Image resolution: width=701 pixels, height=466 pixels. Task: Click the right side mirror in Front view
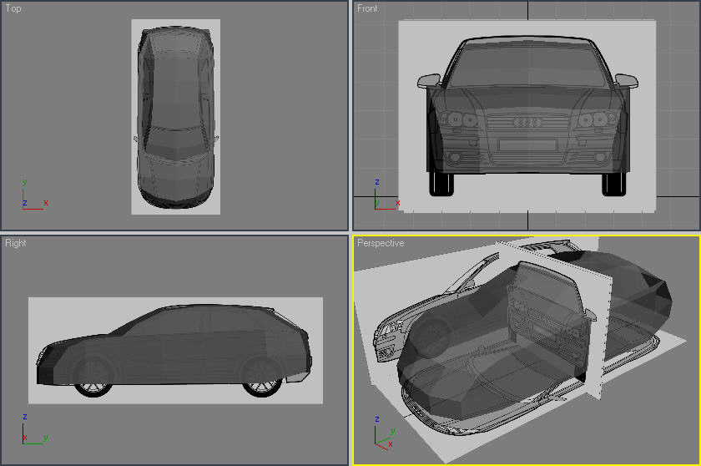(x=627, y=80)
